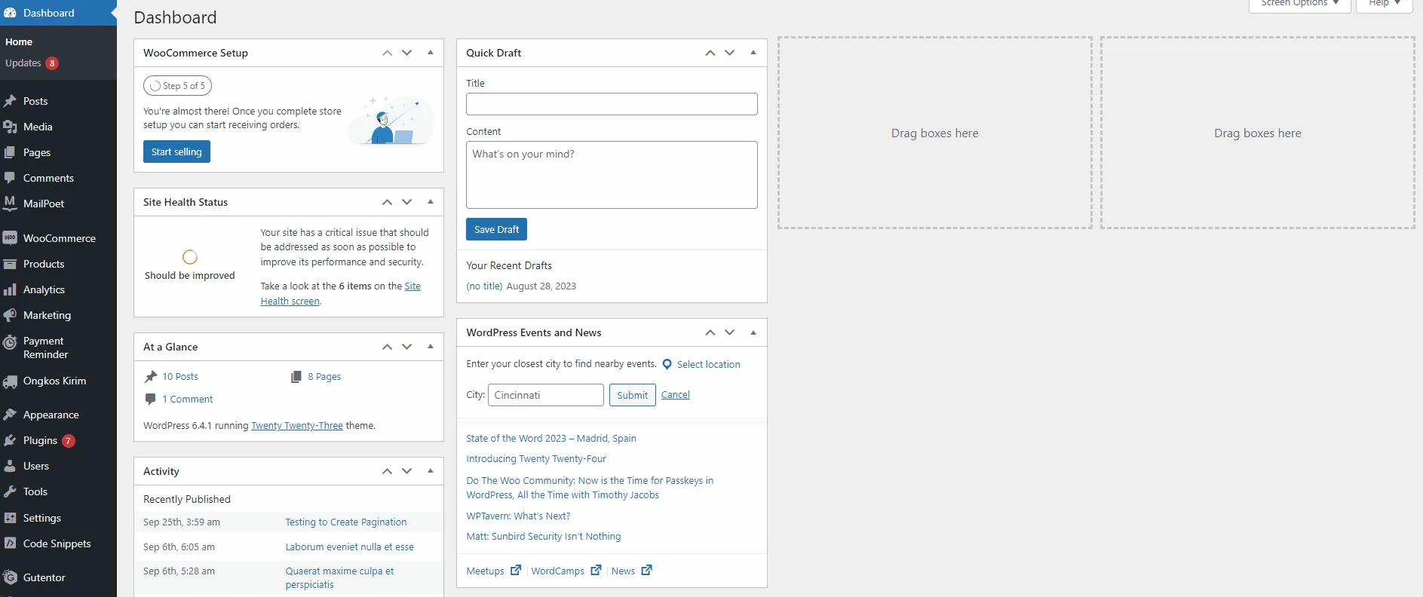Click the external link icon next to Meetups

click(516, 570)
